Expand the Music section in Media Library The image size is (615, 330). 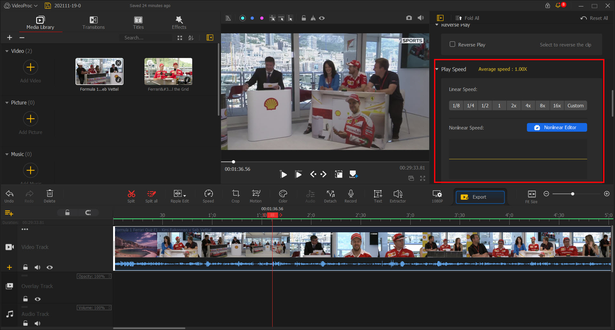(x=7, y=154)
